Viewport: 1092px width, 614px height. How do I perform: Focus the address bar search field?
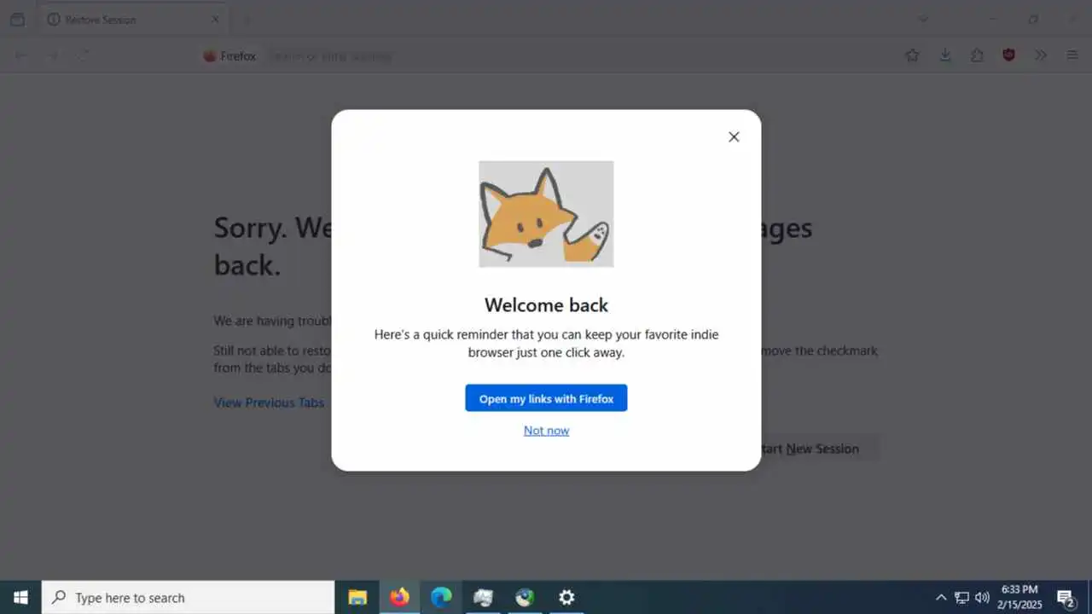pyautogui.click(x=546, y=56)
